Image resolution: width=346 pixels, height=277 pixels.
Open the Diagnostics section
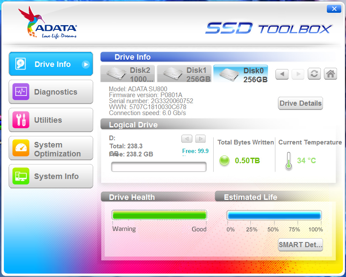point(51,92)
